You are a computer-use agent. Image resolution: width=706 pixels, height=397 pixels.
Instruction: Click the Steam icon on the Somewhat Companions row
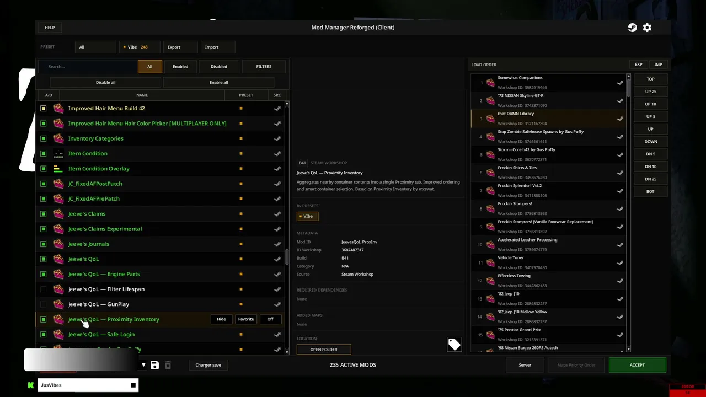(620, 83)
